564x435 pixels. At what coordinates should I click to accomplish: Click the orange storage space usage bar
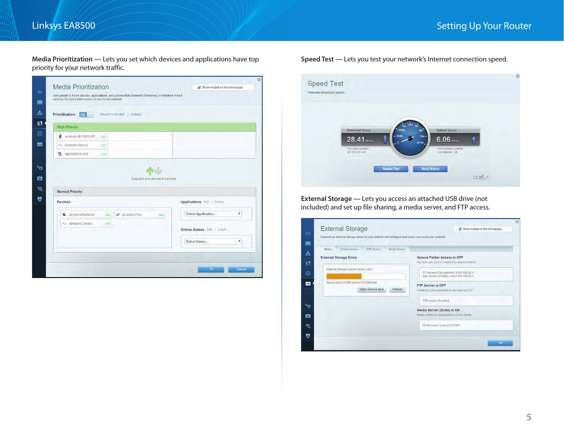tap(344, 276)
